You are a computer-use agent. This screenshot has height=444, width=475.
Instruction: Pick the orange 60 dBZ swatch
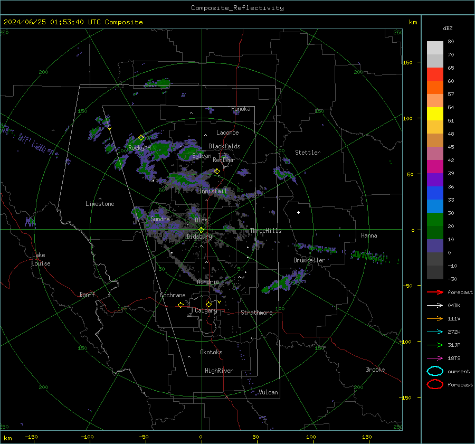(435, 87)
